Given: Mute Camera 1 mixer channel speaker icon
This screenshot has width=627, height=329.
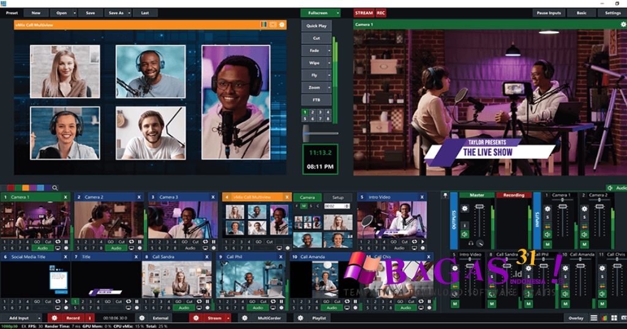Looking at the screenshot, I should (547, 234).
